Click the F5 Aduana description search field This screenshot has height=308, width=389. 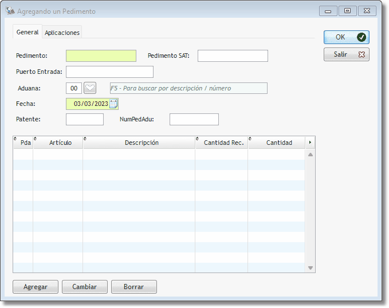click(x=188, y=88)
